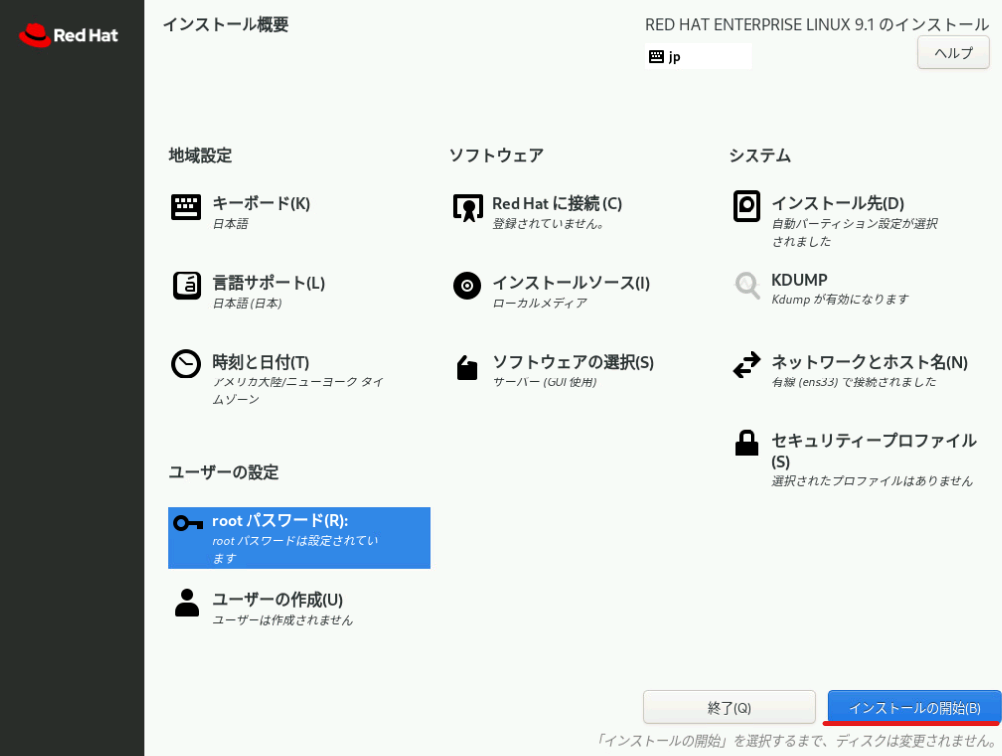This screenshot has width=1002, height=756.
Task: Open インストール先(D) destination settings
Action: pos(838,204)
